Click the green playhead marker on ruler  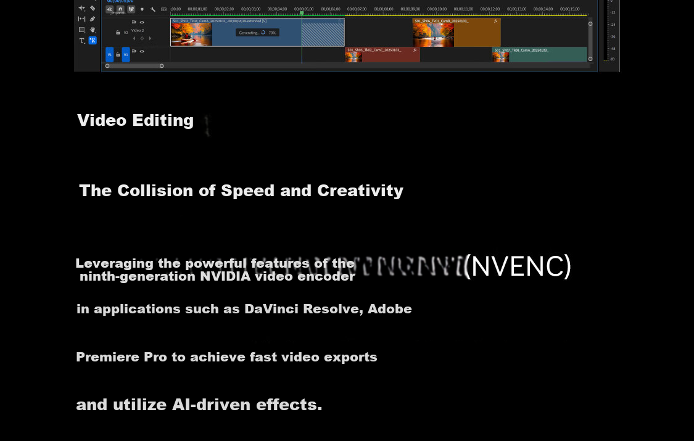(302, 14)
